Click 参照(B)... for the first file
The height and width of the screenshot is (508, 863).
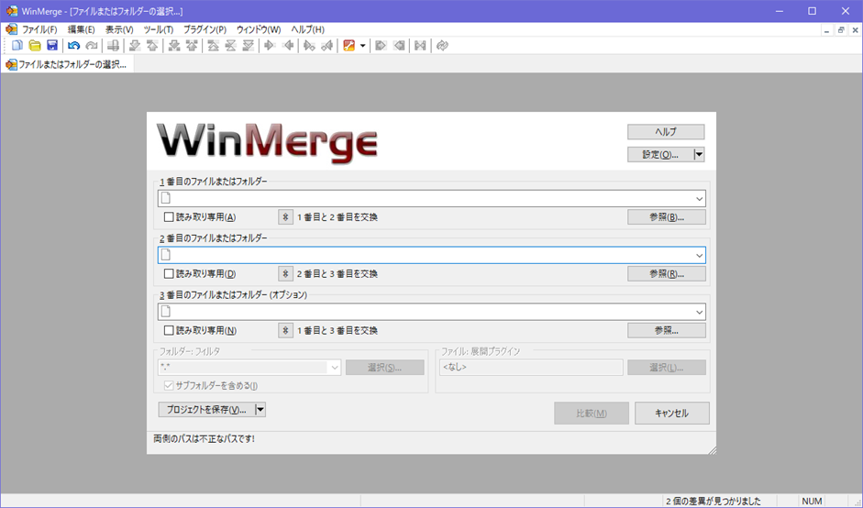click(x=667, y=217)
